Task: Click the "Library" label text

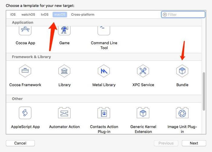Action: click(x=65, y=85)
